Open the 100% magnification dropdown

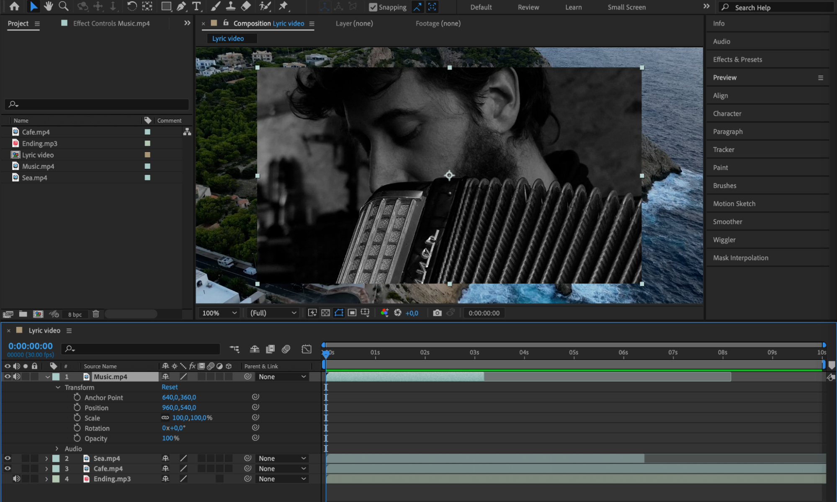219,313
